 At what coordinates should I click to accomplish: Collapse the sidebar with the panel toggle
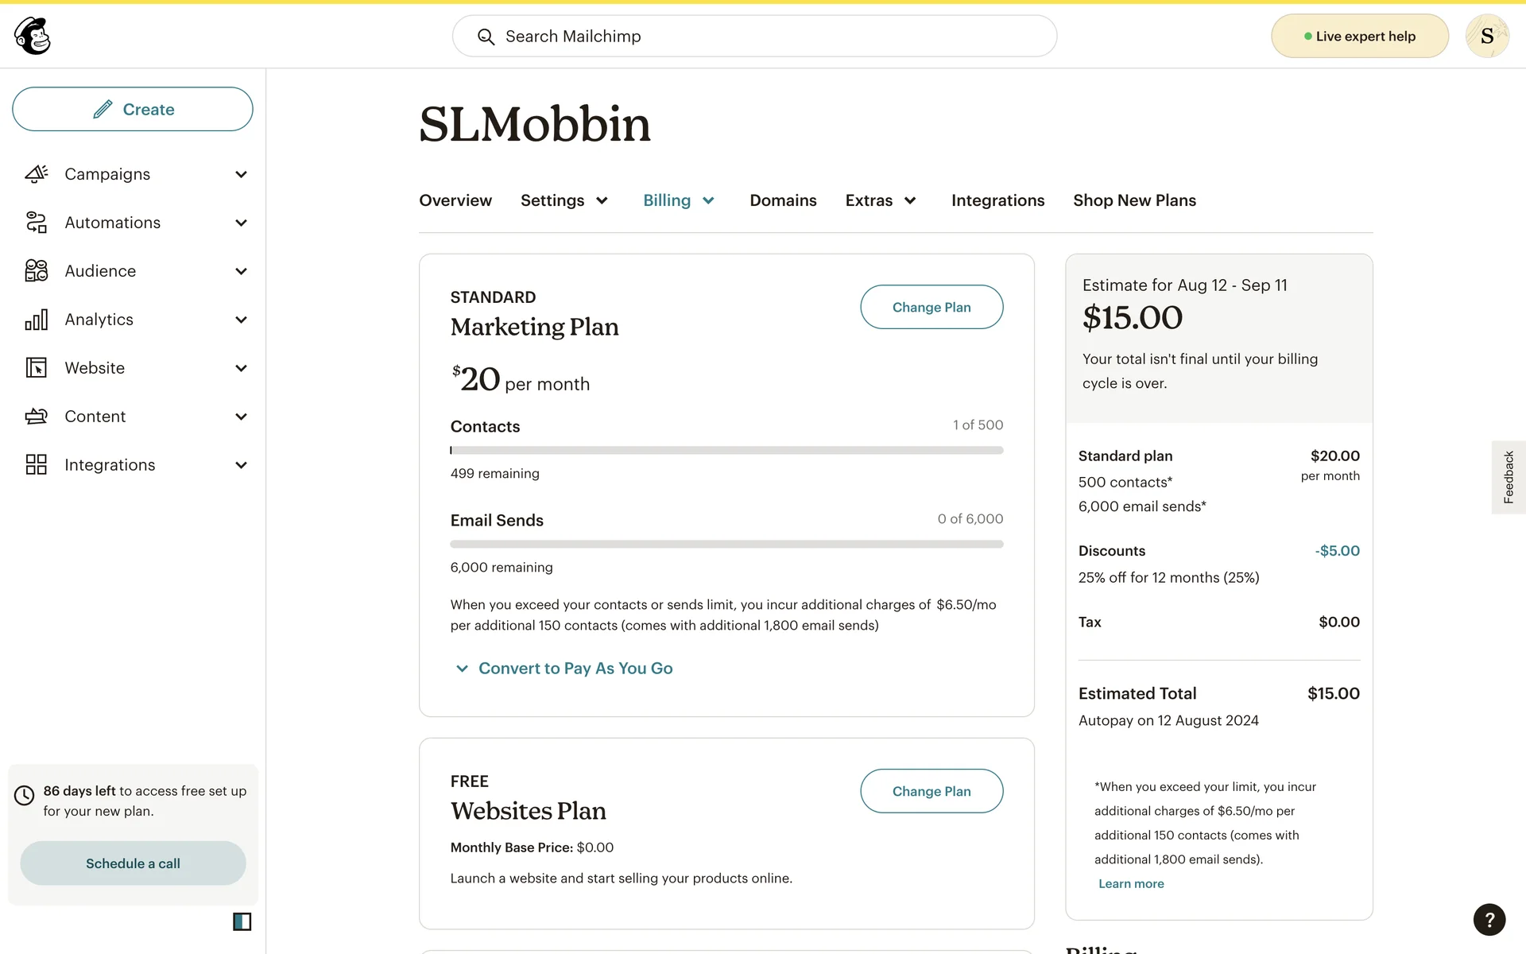click(242, 921)
